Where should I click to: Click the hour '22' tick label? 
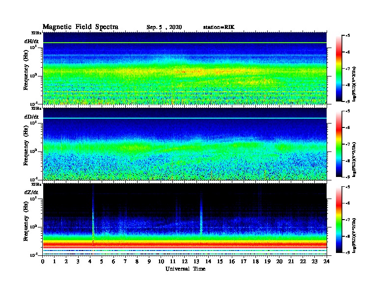(303, 261)
